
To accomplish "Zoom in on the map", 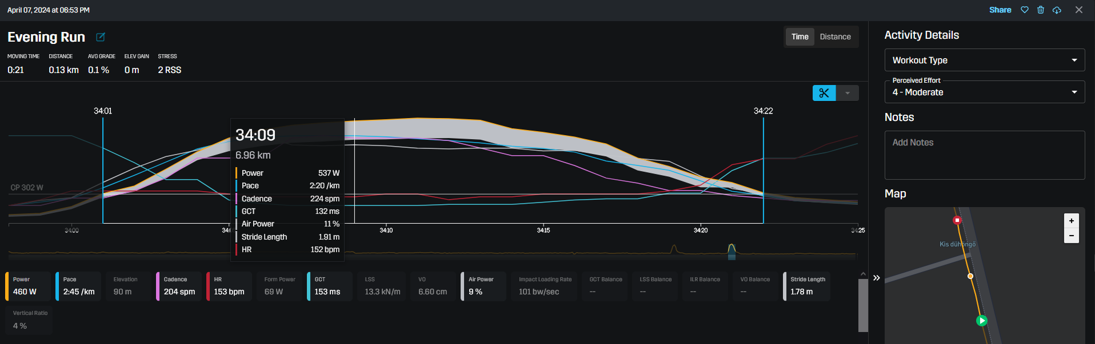I will click(x=1071, y=221).
